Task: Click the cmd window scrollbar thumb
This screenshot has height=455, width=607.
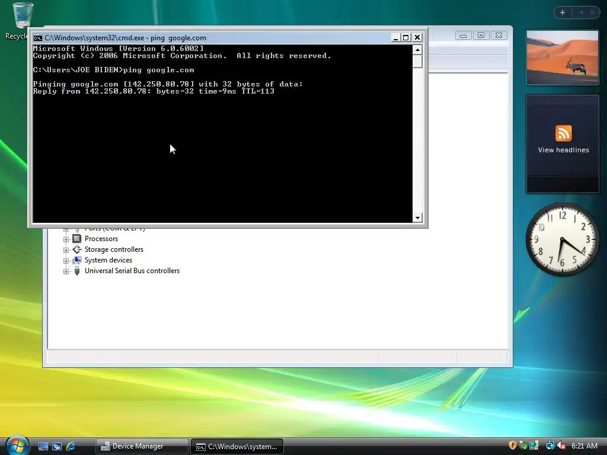Action: (x=417, y=62)
